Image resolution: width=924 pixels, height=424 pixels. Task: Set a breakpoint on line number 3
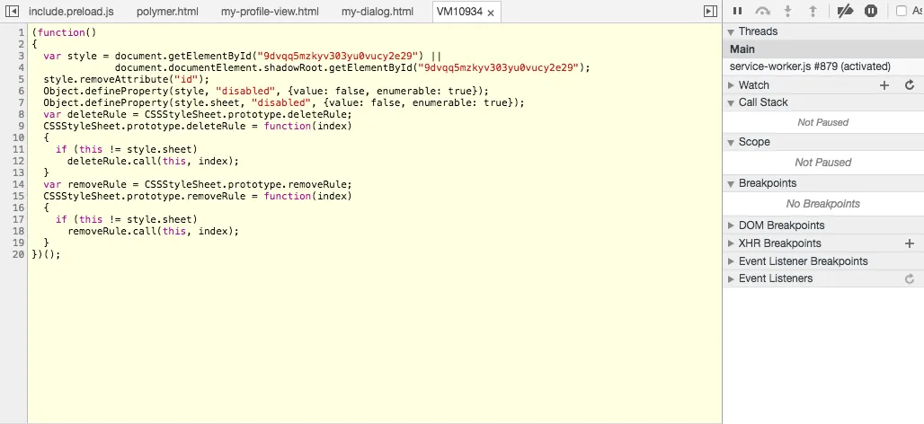tap(22, 56)
